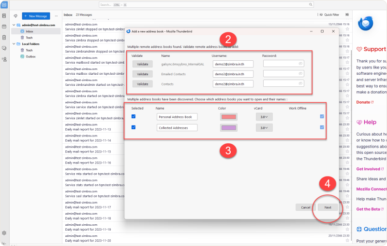Image resolution: width=387 pixels, height=246 pixels.
Task: Open folder pane options ellipsis
Action: point(56,16)
